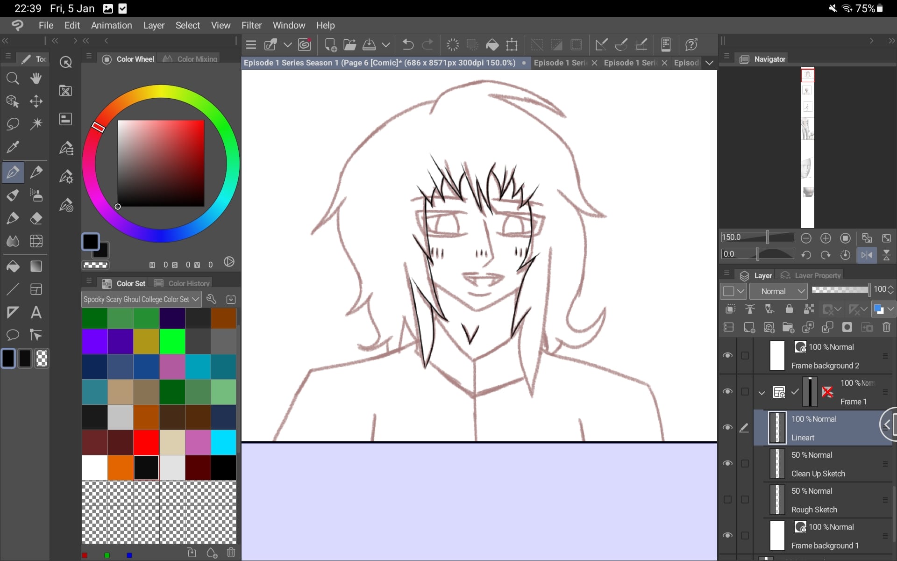
Task: Hide the Frame background 2 layer
Action: coord(727,355)
